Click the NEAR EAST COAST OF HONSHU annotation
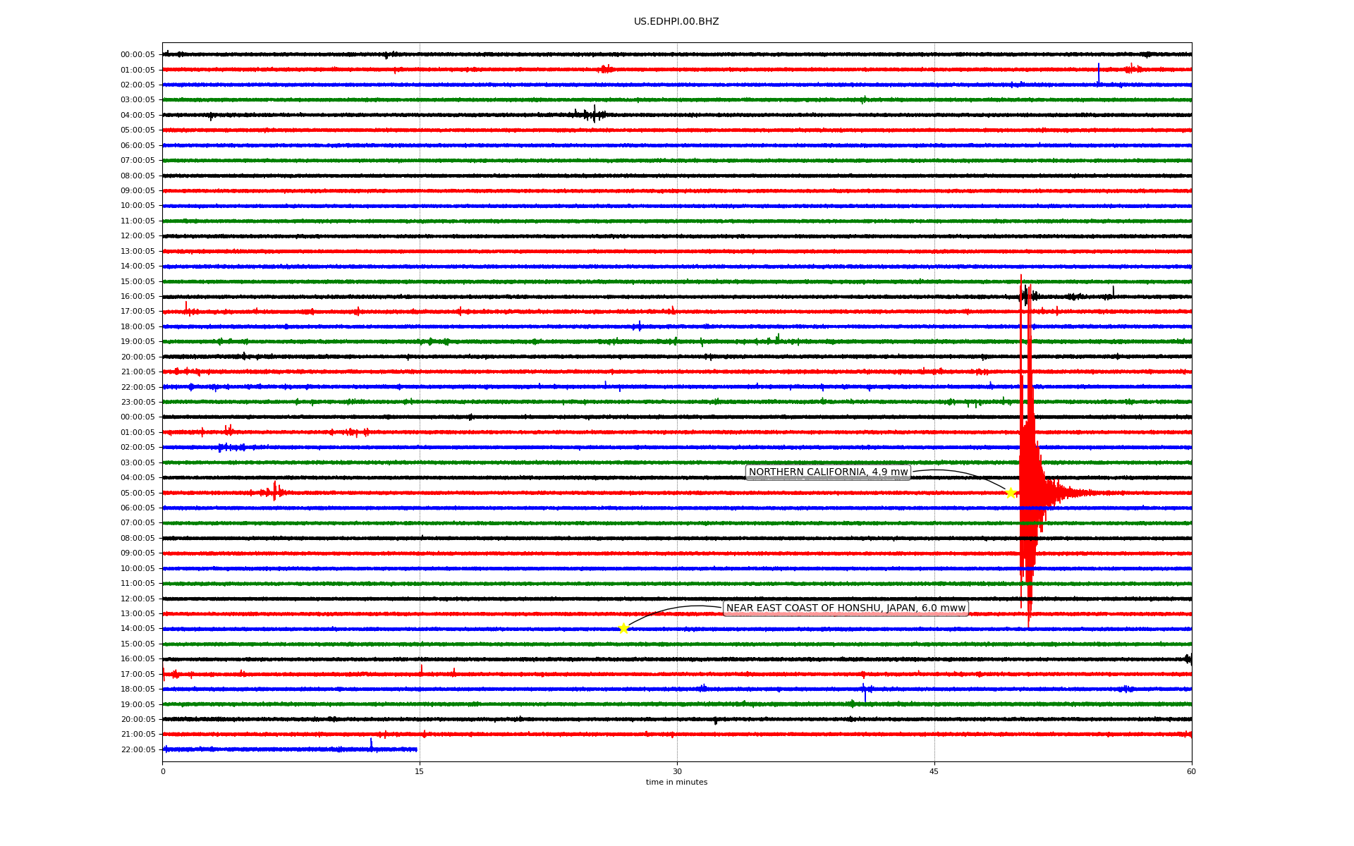 [846, 608]
